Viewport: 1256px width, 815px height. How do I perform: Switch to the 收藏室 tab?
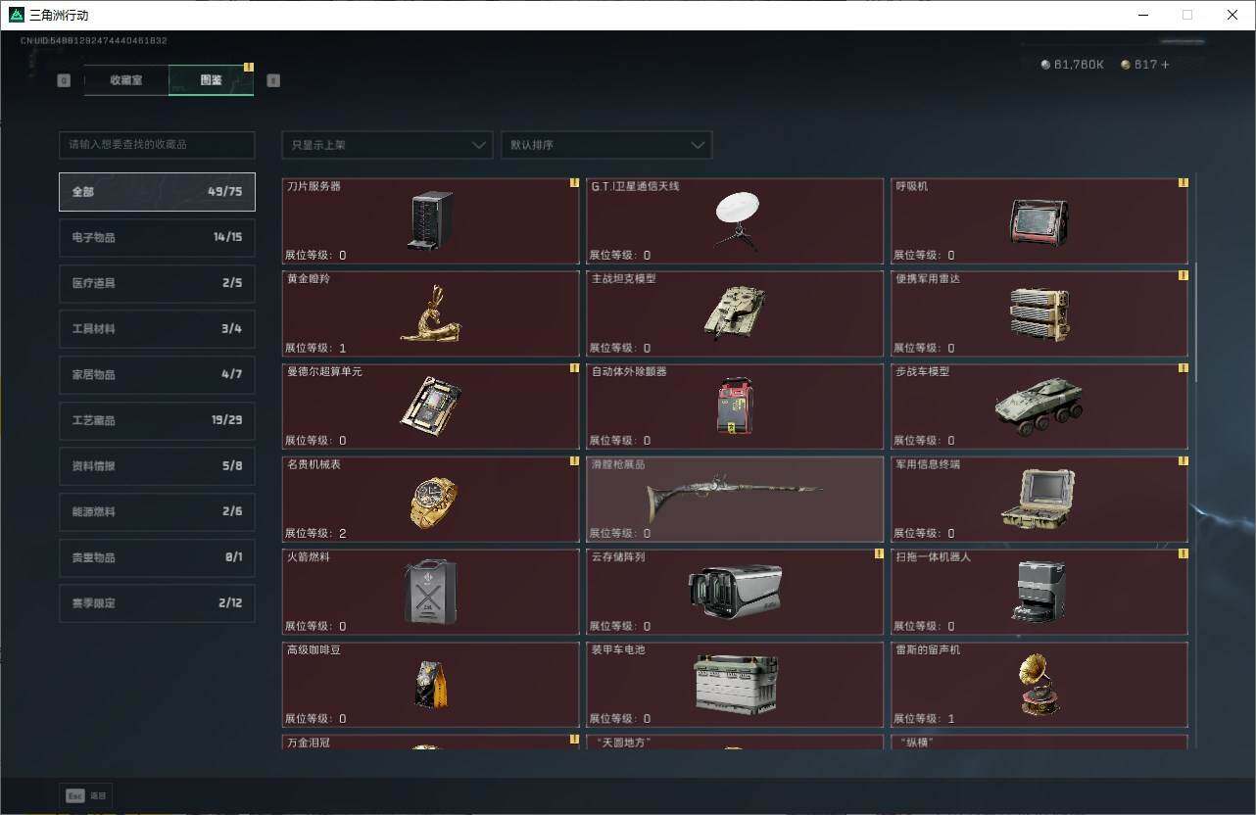(124, 80)
